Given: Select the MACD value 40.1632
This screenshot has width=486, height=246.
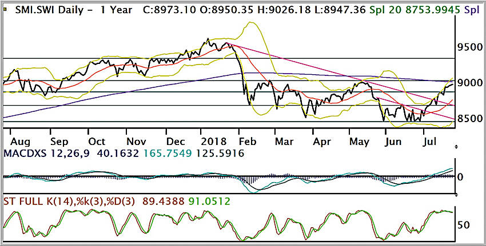Looking at the screenshot, I should (119, 153).
